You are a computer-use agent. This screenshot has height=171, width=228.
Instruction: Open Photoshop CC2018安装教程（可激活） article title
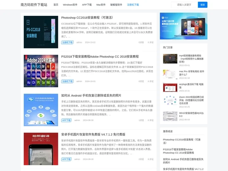tap(87, 18)
